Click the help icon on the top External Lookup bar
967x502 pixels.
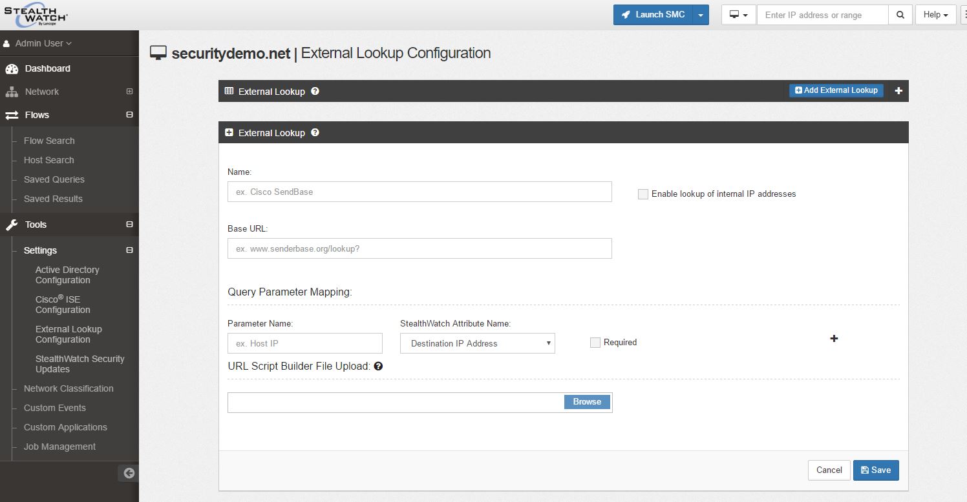pos(315,91)
